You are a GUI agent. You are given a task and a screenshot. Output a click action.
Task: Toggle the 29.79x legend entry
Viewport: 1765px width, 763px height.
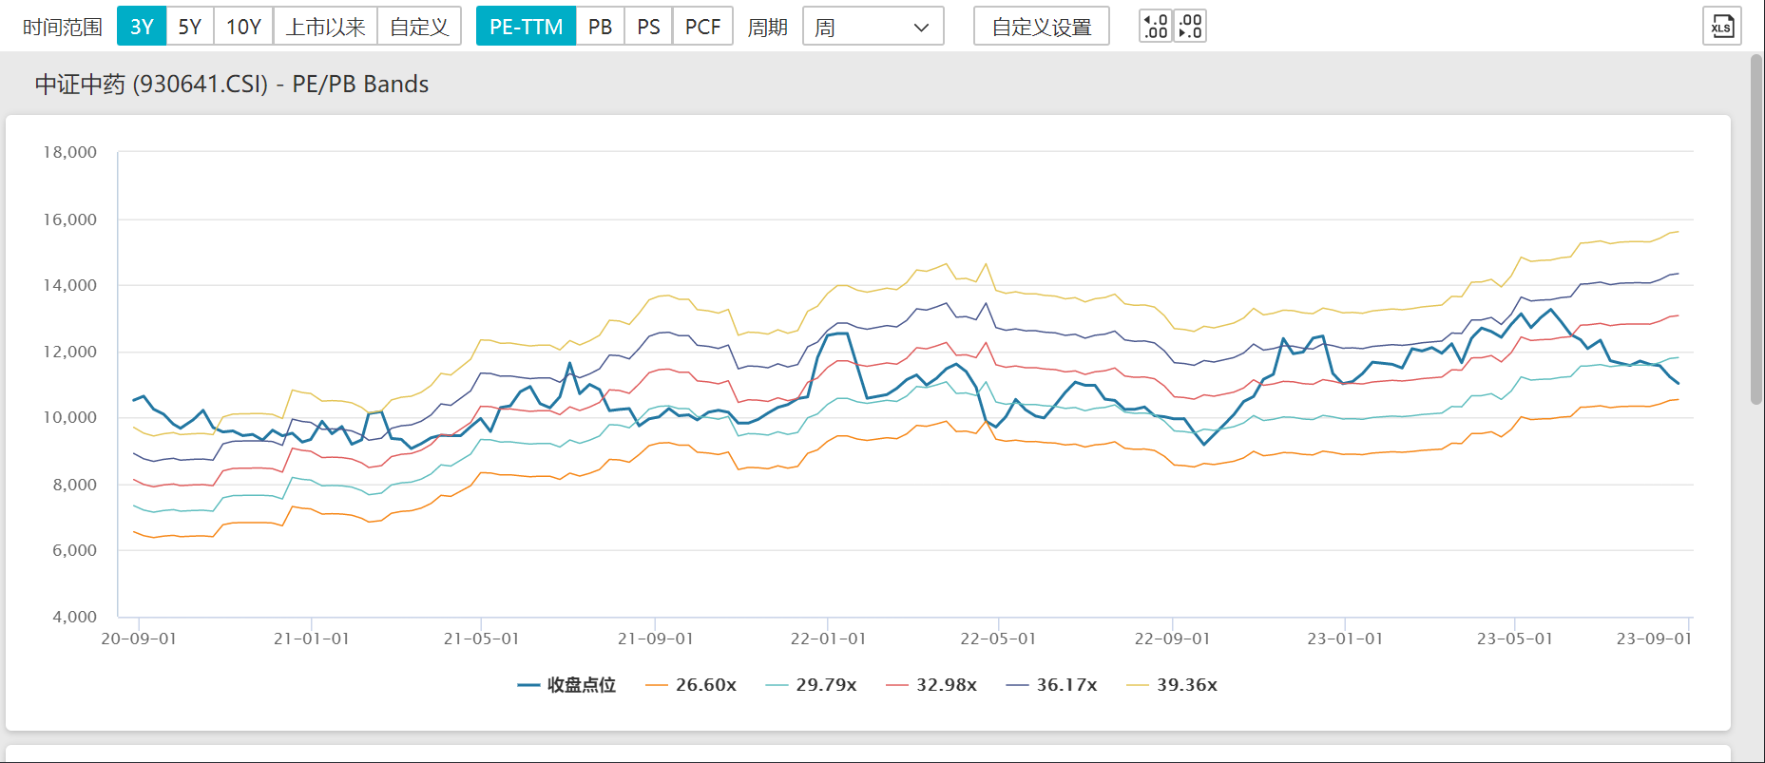click(811, 685)
